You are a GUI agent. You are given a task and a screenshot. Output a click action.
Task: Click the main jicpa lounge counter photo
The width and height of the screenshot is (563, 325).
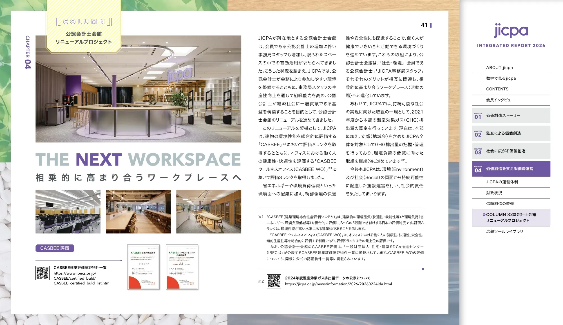[x=138, y=89]
